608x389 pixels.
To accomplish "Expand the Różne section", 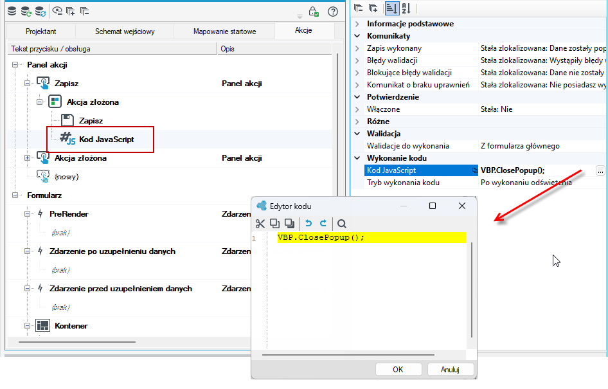I will (357, 122).
